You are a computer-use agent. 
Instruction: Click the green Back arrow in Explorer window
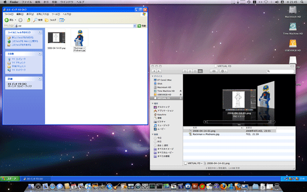click(x=7, y=20)
